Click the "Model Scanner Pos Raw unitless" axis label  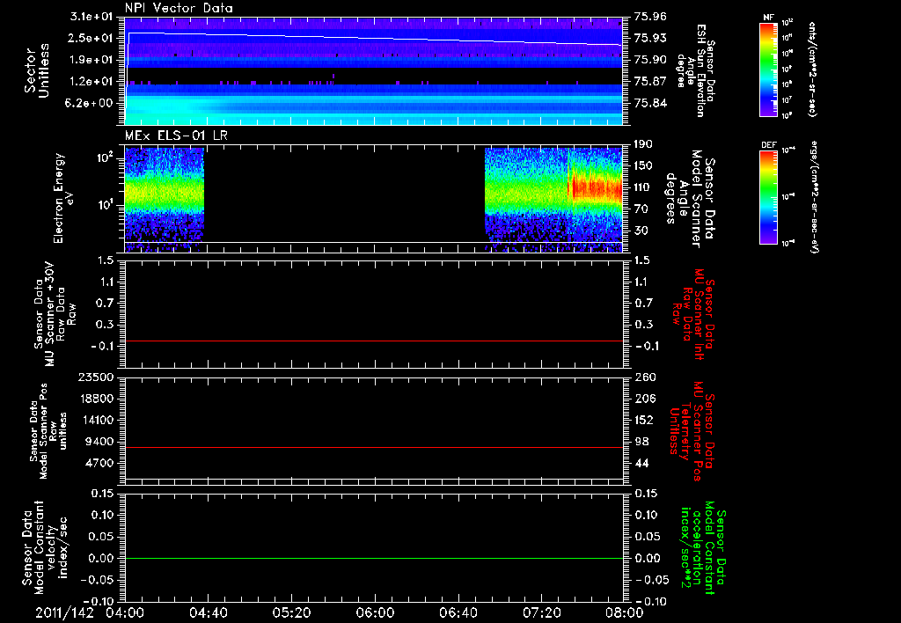click(x=48, y=430)
